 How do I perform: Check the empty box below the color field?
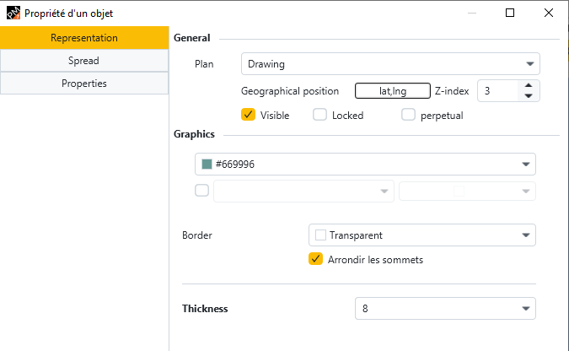click(x=201, y=191)
